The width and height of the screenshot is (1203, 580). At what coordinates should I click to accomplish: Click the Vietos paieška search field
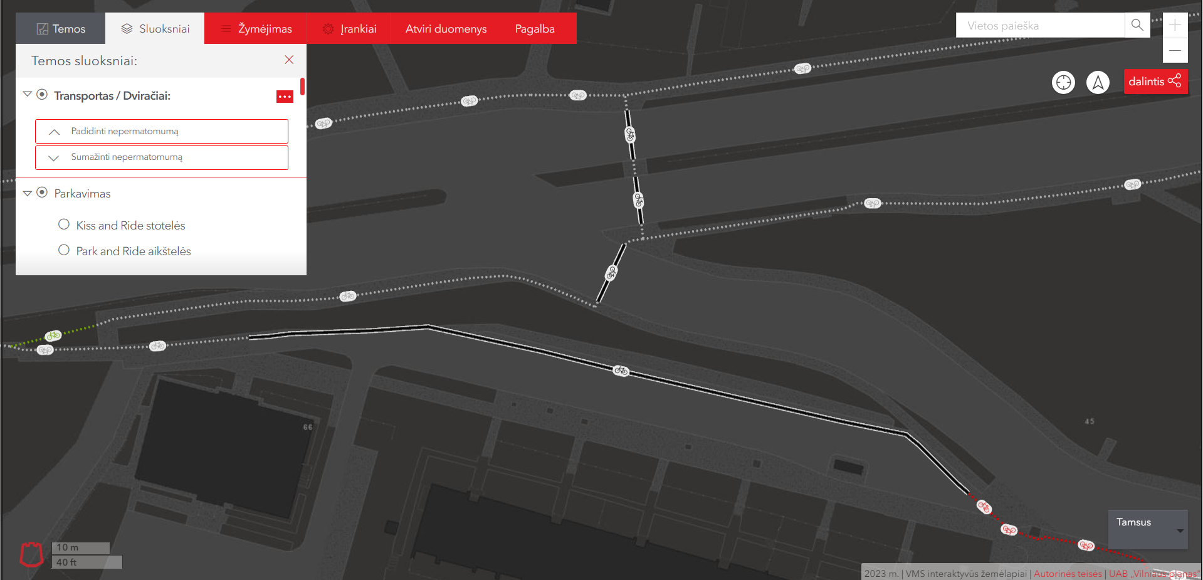point(1039,26)
